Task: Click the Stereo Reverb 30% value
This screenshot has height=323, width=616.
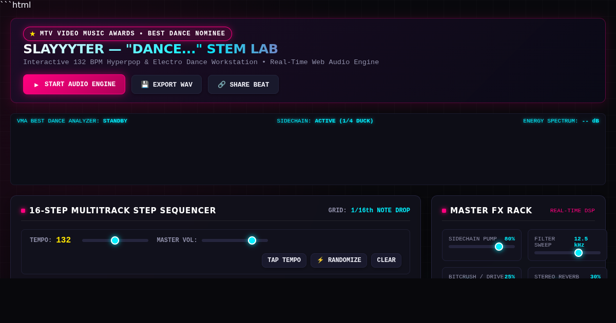Action: 595,277
